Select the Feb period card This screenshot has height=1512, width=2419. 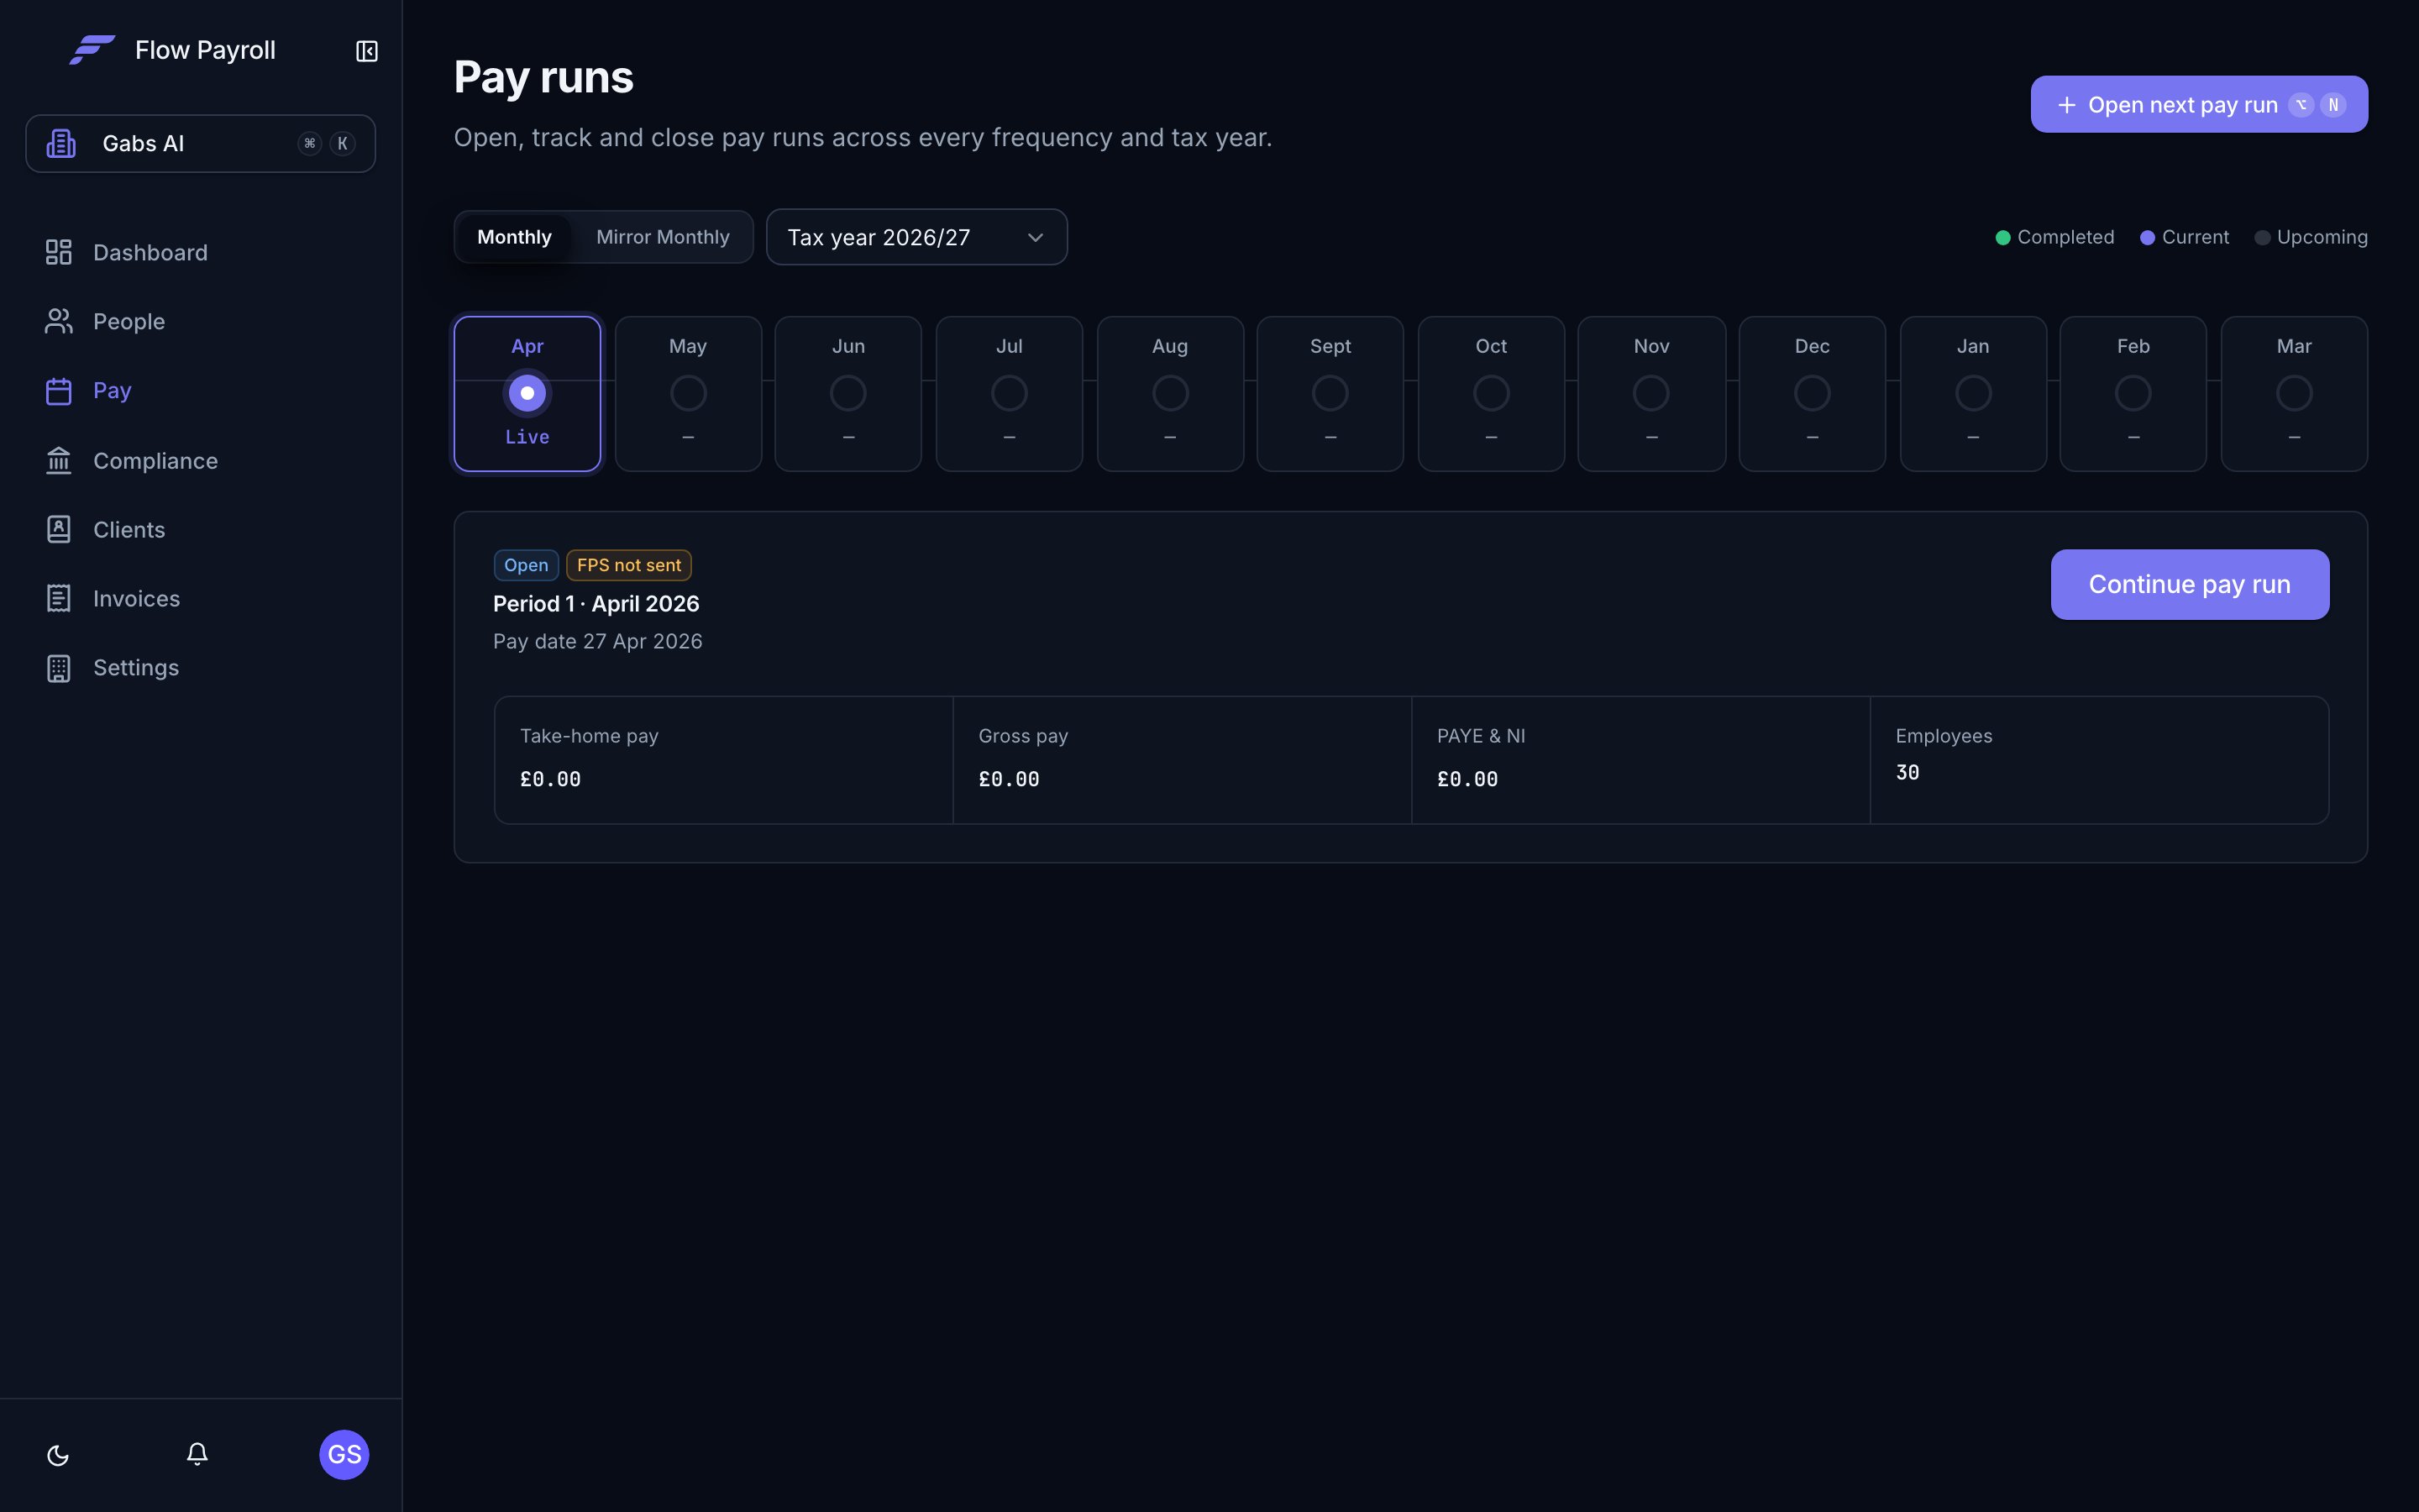click(2133, 394)
